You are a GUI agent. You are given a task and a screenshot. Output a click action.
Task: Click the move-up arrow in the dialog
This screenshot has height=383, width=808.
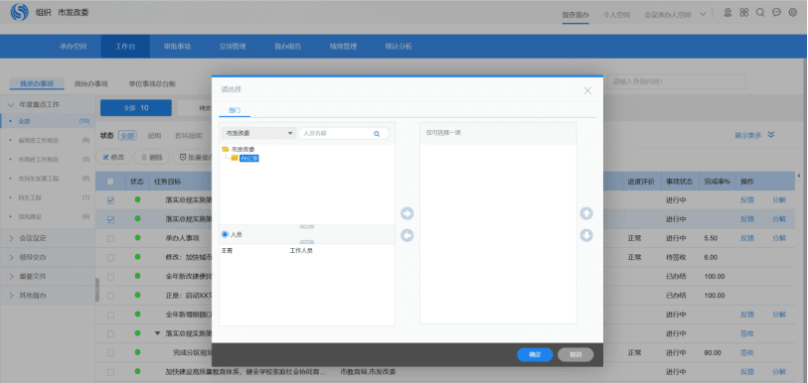(586, 213)
